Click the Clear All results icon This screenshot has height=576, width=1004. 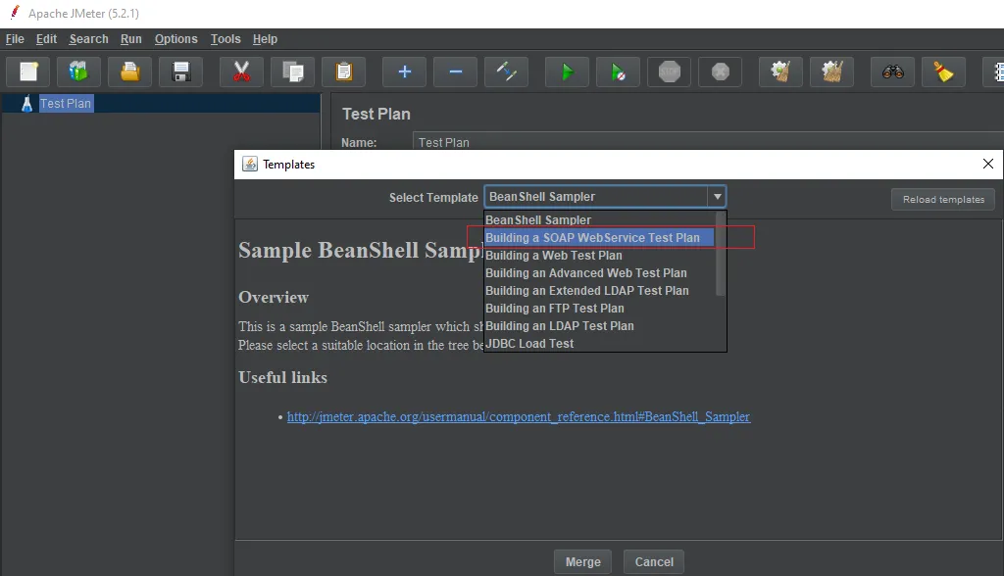click(x=831, y=72)
